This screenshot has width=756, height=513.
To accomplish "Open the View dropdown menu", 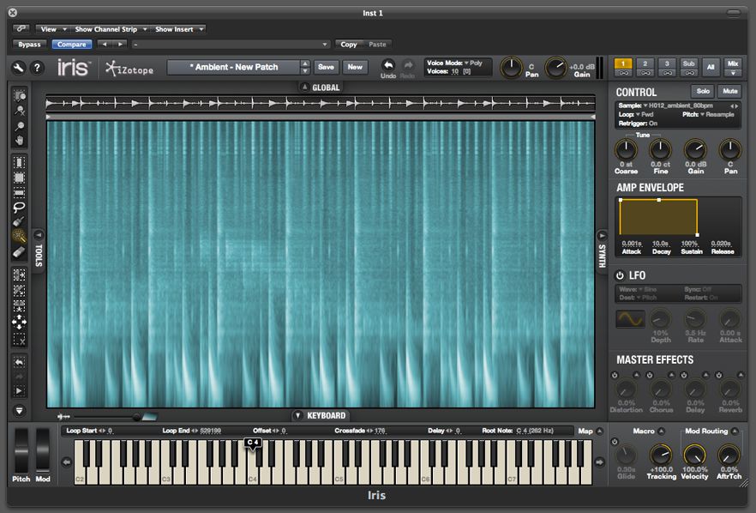I will pos(52,29).
